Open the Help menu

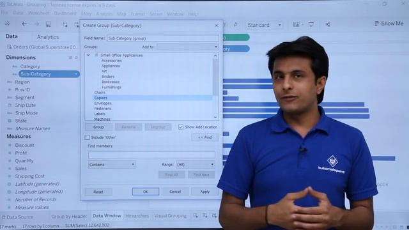tap(193, 14)
